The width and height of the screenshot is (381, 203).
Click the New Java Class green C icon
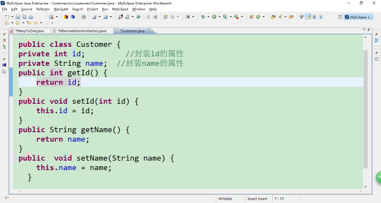pyautogui.click(x=258, y=17)
